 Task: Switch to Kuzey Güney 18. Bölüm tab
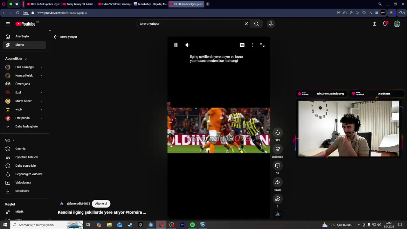click(x=79, y=4)
